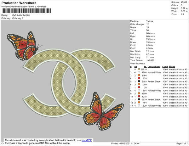
Task: Click the Color changes value '12'
Action: click(x=147, y=24)
